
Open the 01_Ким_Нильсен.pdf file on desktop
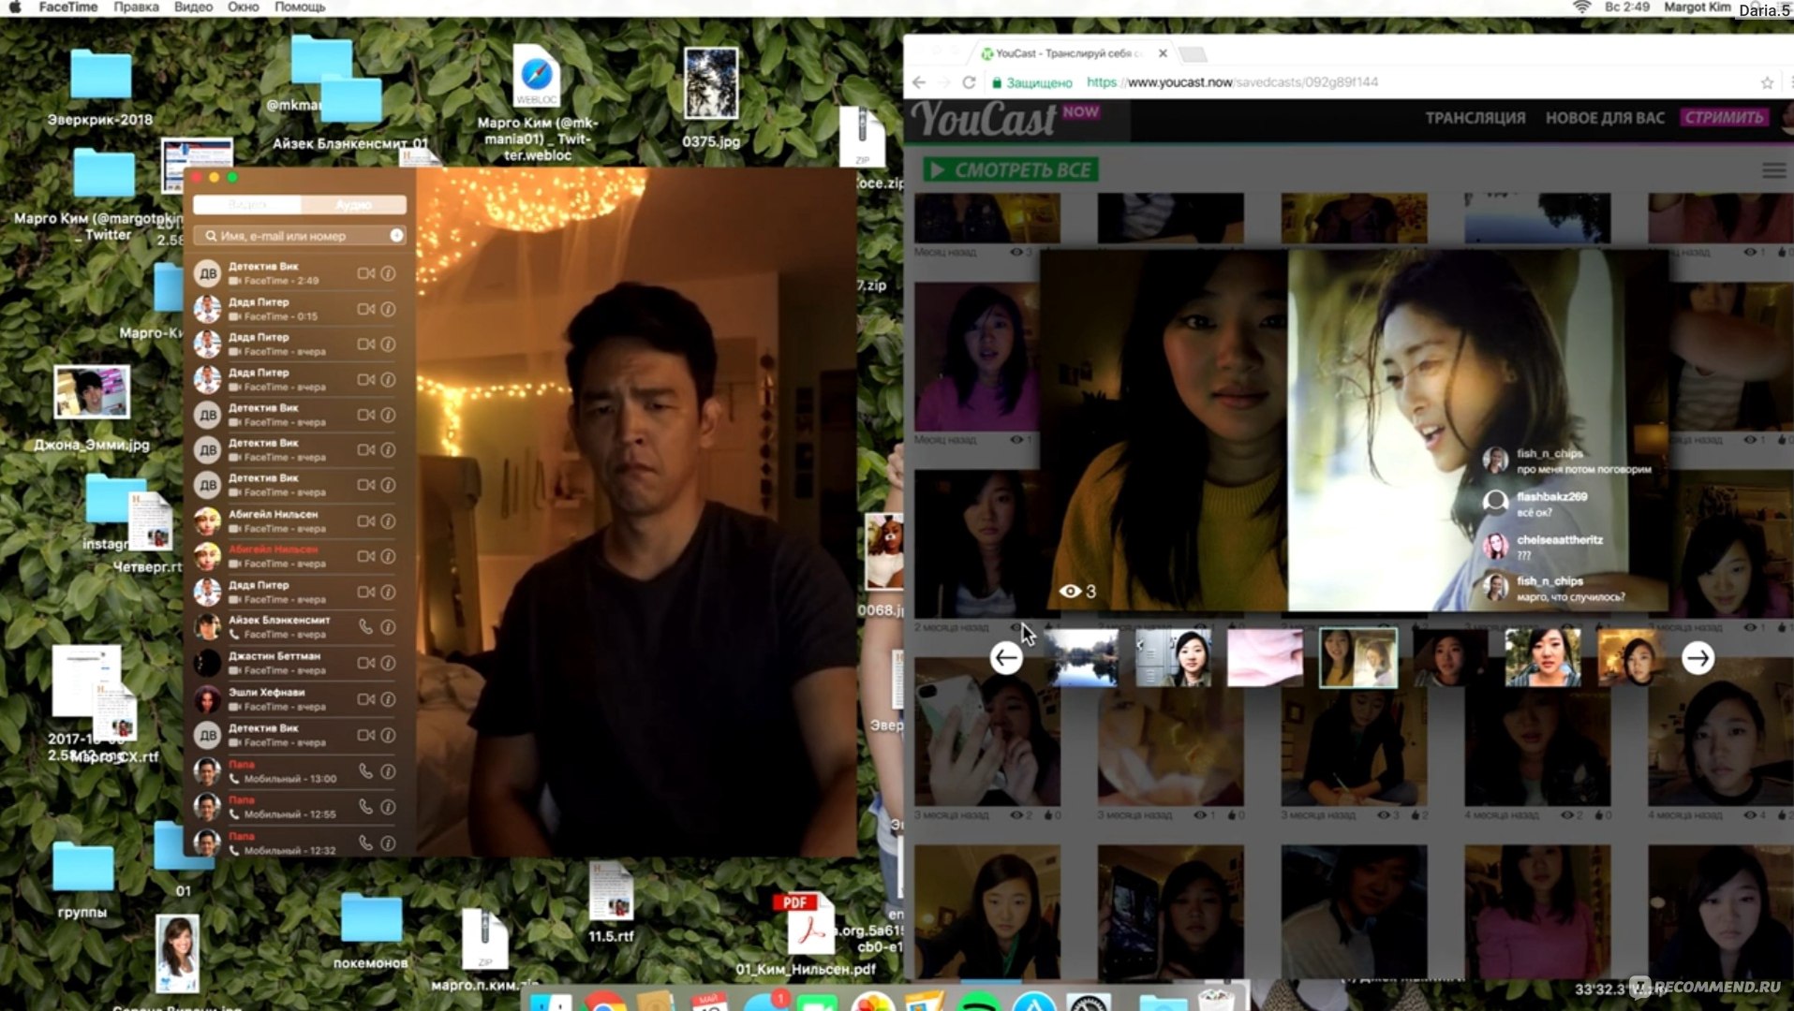pos(806,932)
